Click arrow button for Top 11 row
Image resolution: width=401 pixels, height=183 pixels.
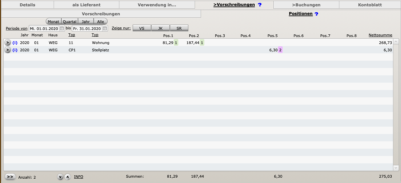[7, 43]
